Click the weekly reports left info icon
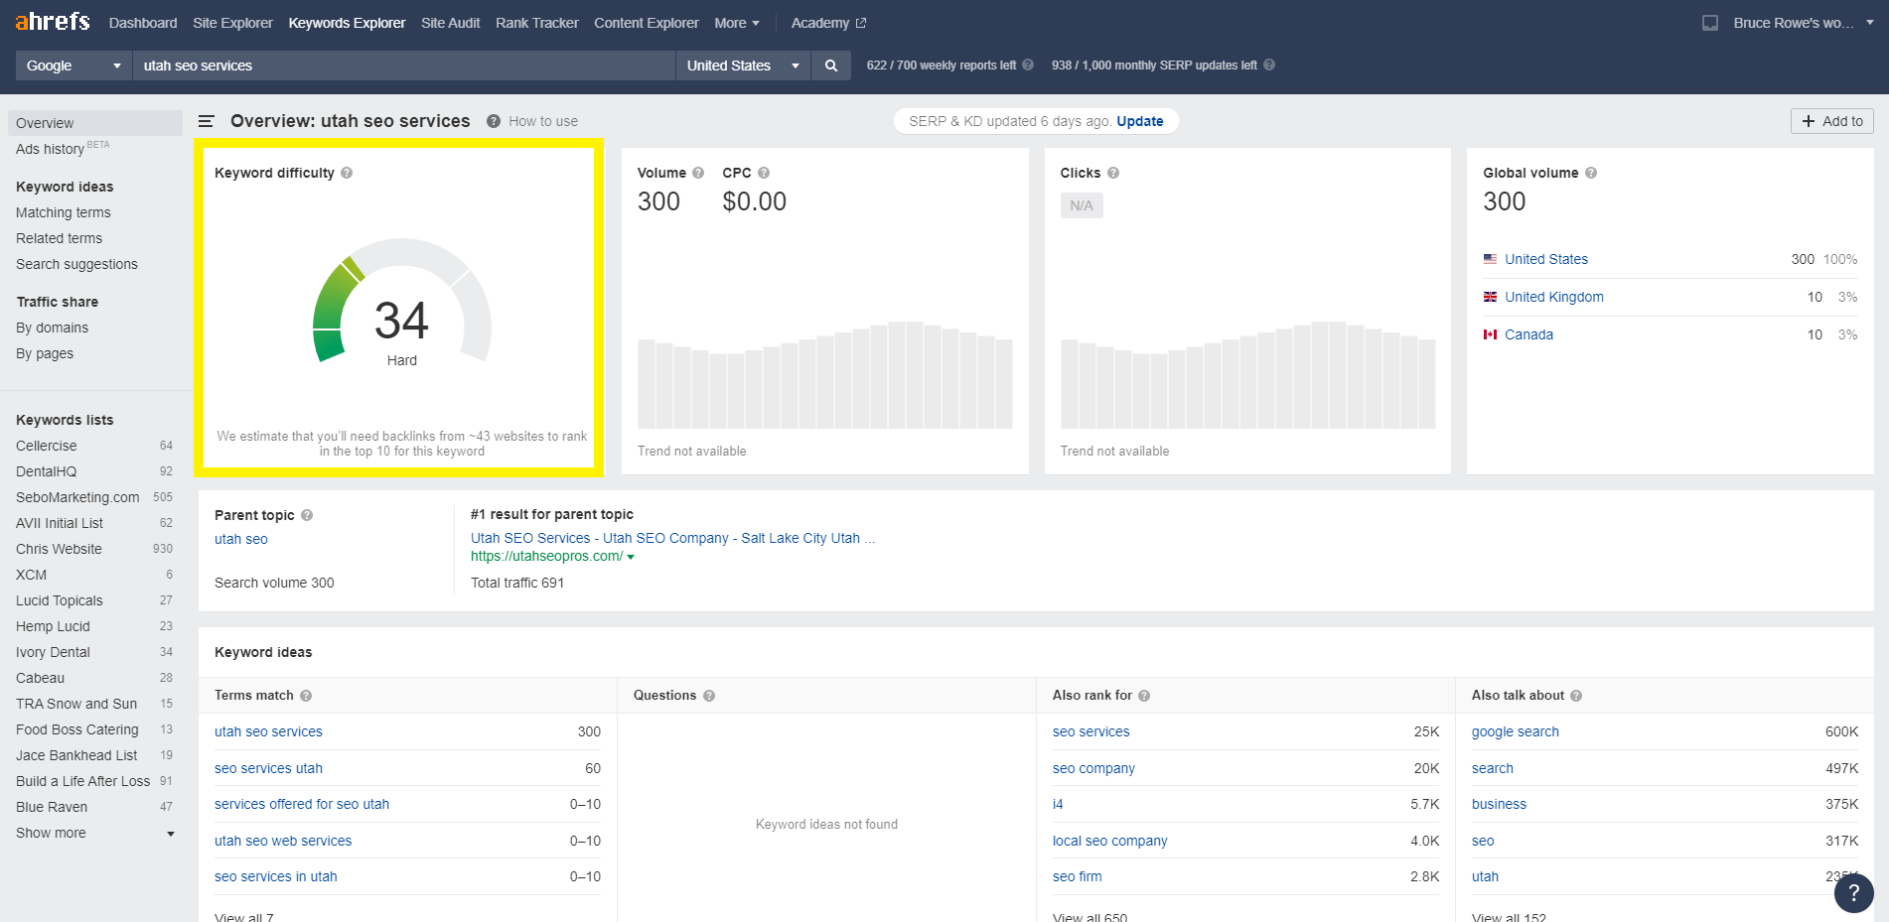 click(1028, 65)
